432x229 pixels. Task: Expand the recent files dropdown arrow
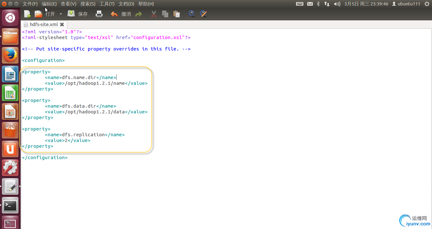point(61,14)
